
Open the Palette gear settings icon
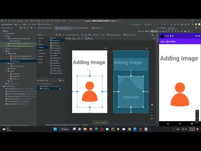[60, 35]
